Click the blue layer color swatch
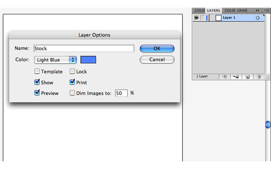This screenshot has width=271, height=169. tap(89, 60)
